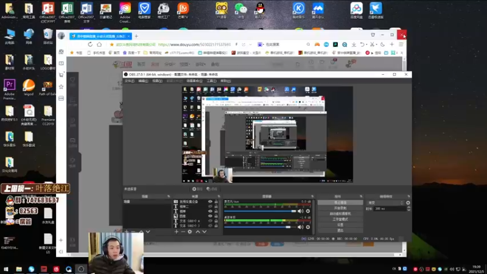The width and height of the screenshot is (487, 274).
Task: Open the Path of Exile desktop icon
Action: click(x=47, y=88)
